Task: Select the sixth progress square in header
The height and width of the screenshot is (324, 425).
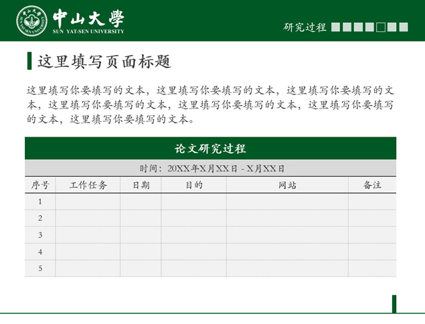Action: (x=392, y=27)
